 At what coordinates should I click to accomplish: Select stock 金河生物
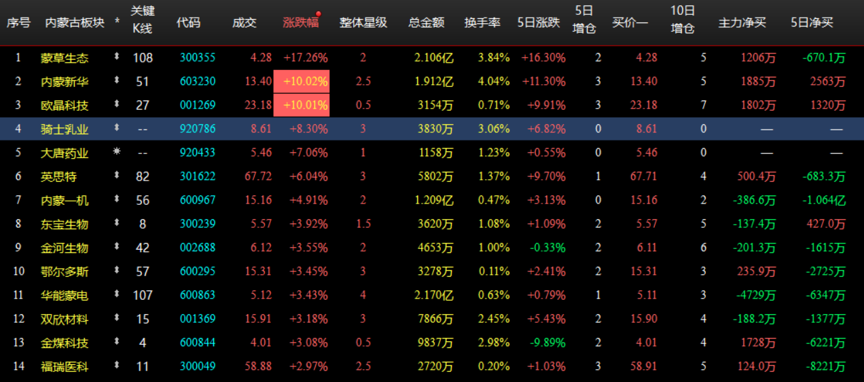[x=65, y=248]
